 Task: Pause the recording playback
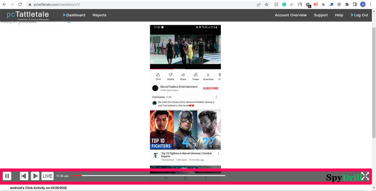coord(7,176)
